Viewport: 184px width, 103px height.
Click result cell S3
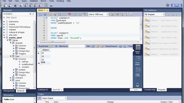[x=46, y=56]
